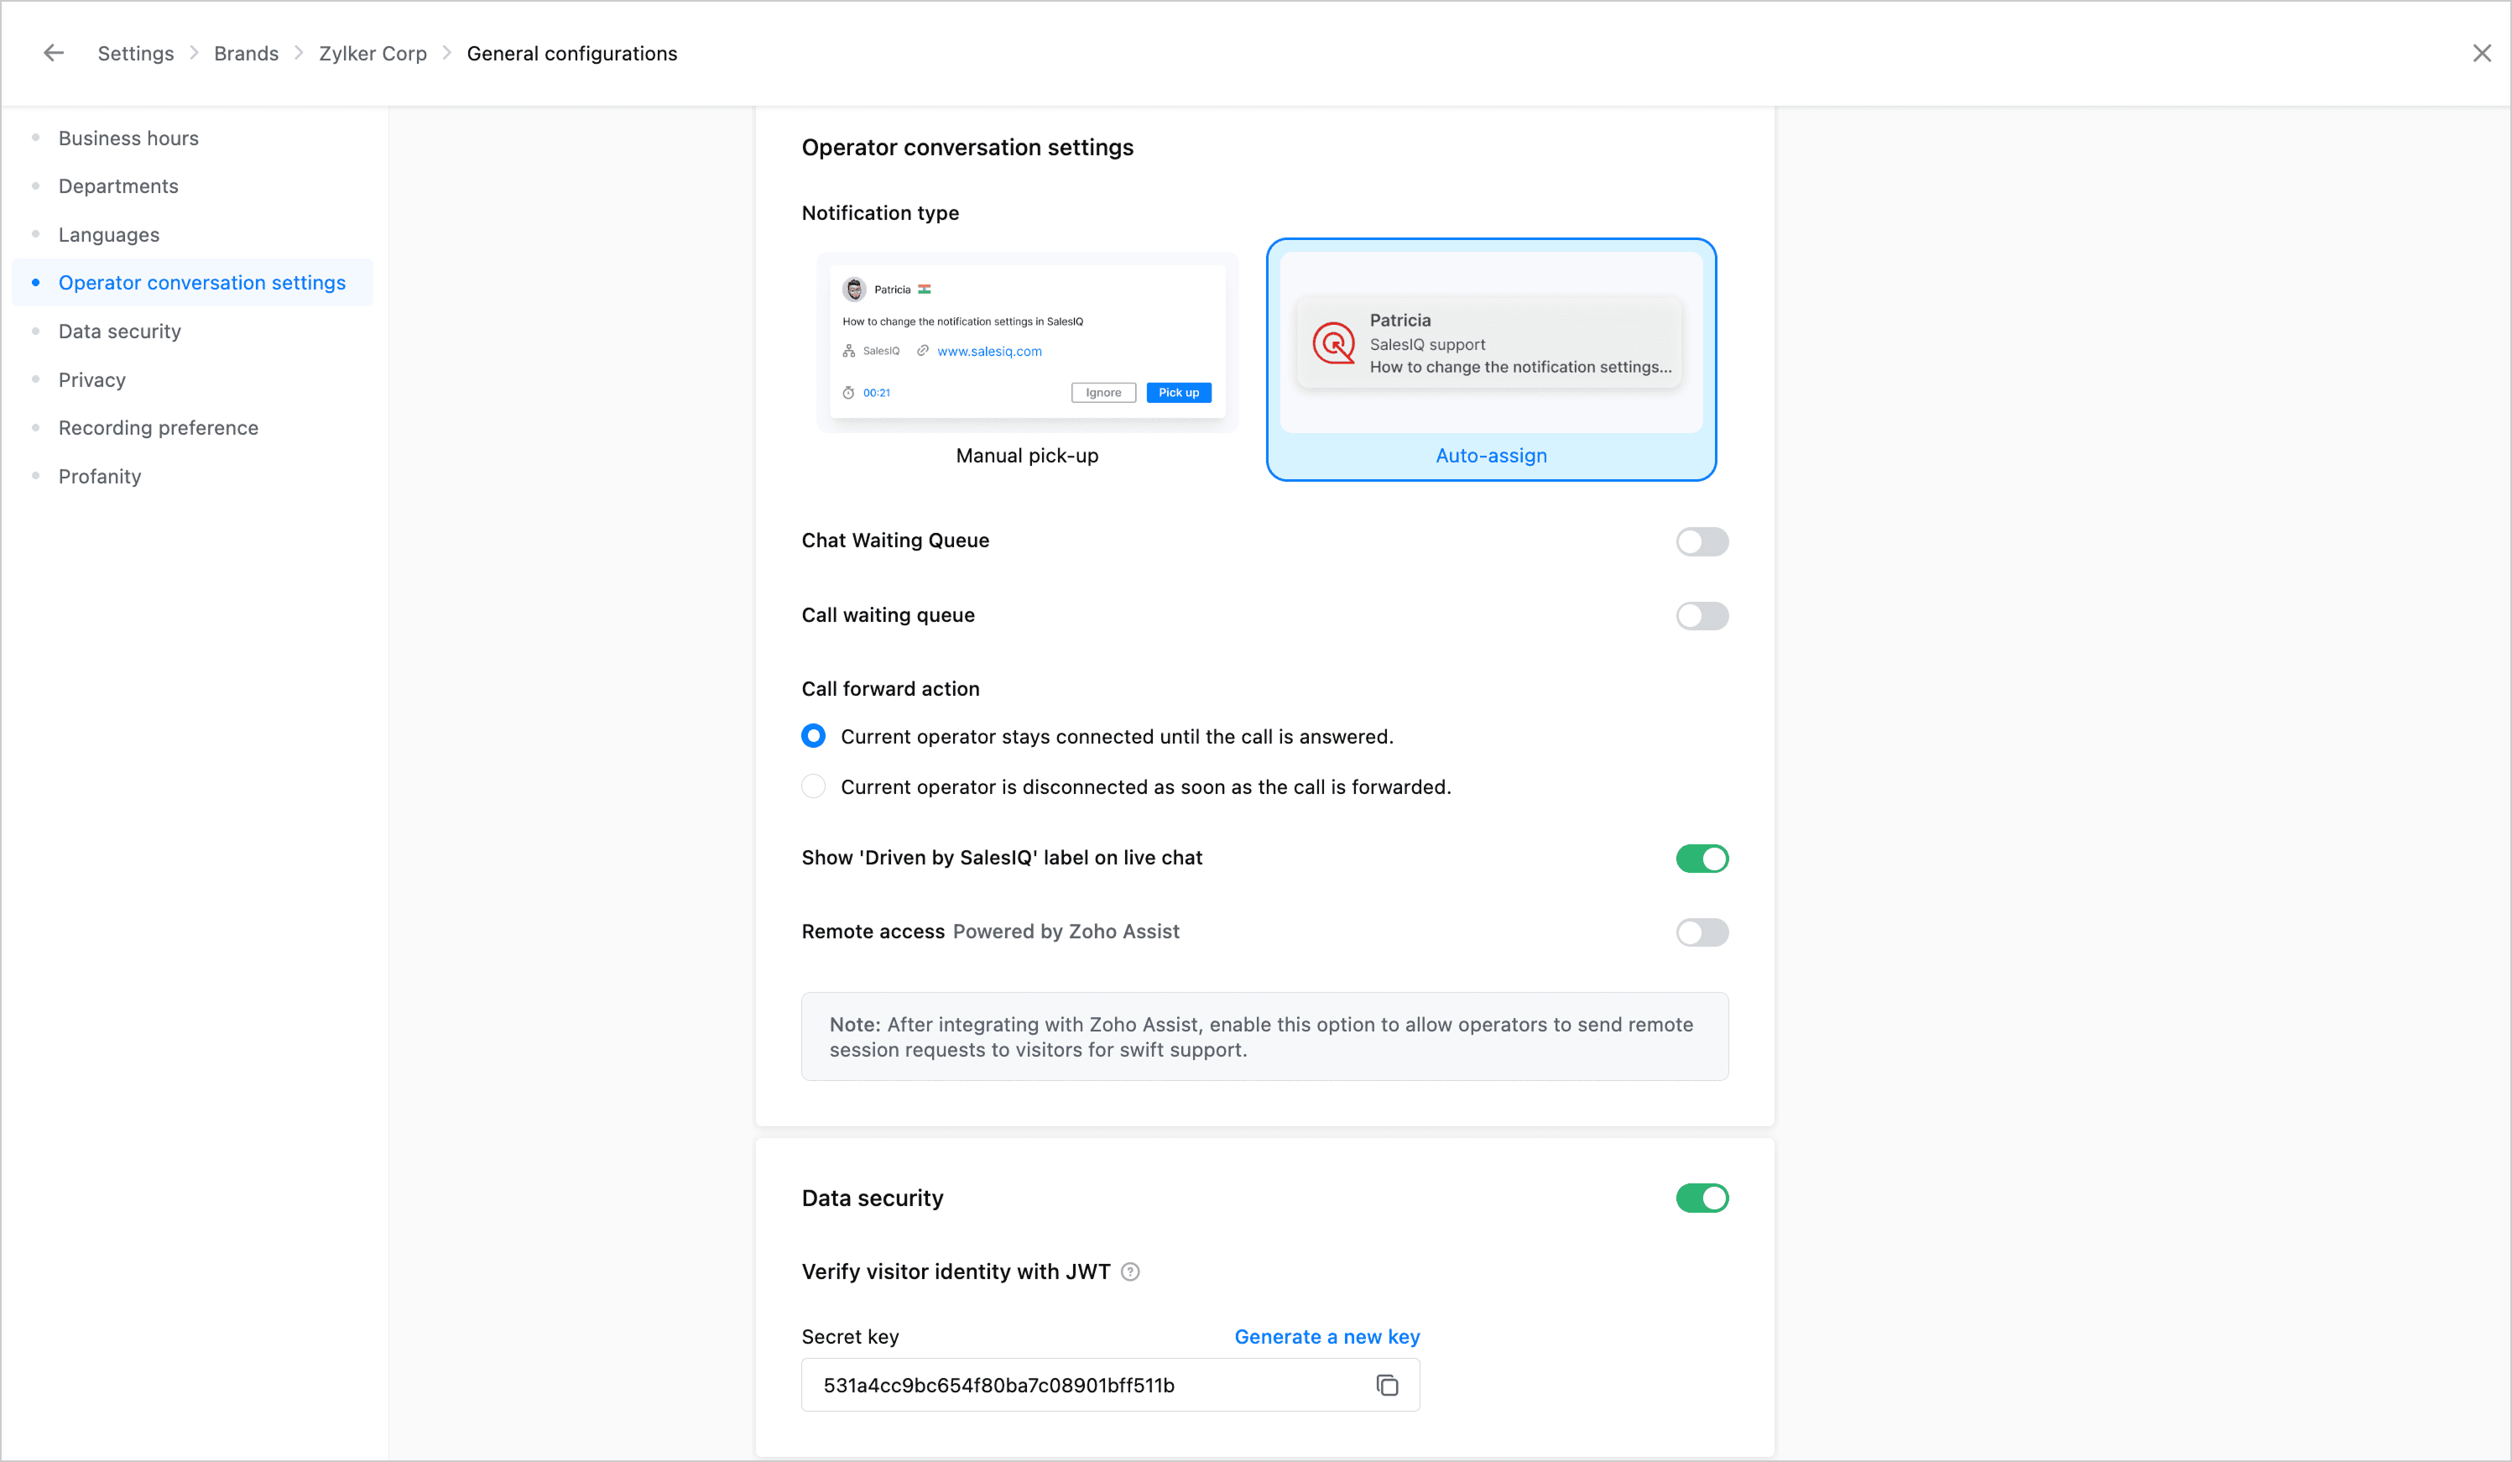The height and width of the screenshot is (1462, 2512).
Task: Open Business hours in the sidebar
Action: point(128,138)
